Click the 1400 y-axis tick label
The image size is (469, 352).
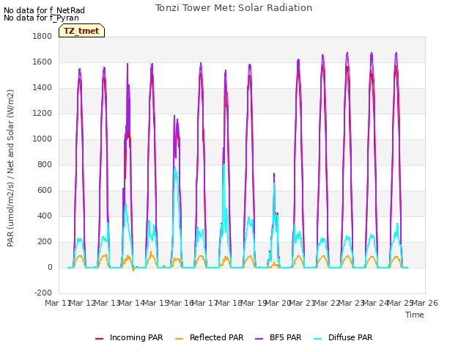pyautogui.click(x=43, y=88)
